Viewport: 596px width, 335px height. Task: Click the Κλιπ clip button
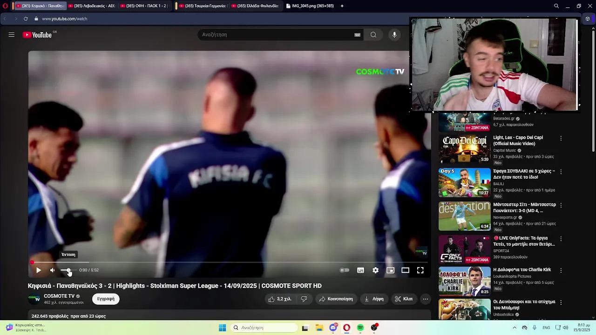click(x=404, y=299)
